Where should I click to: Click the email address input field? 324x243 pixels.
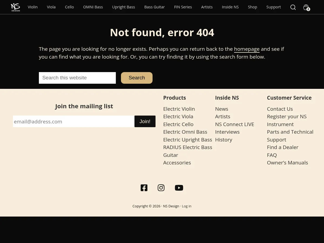[73, 122]
